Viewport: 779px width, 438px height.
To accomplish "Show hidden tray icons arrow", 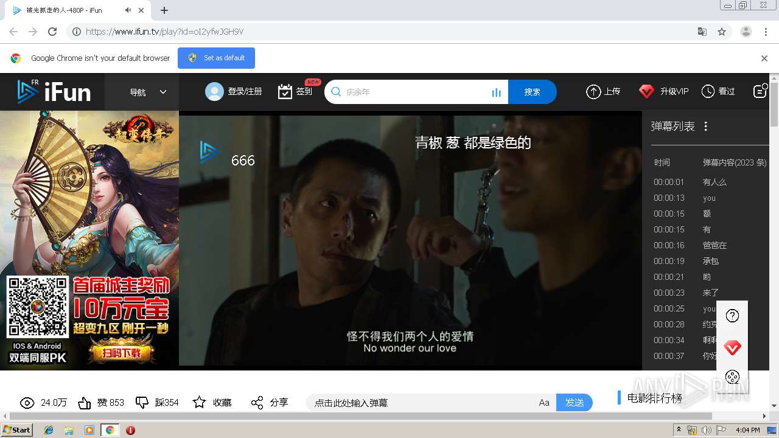I will click(x=679, y=429).
